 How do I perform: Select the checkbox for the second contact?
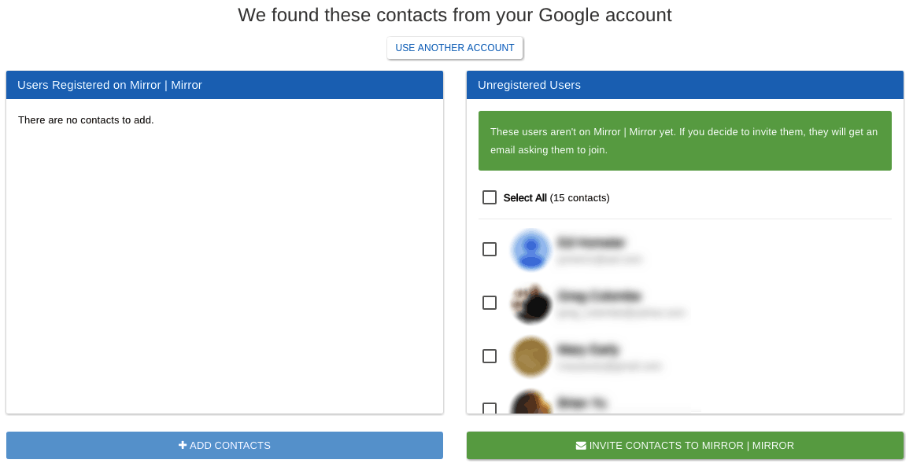coord(490,303)
